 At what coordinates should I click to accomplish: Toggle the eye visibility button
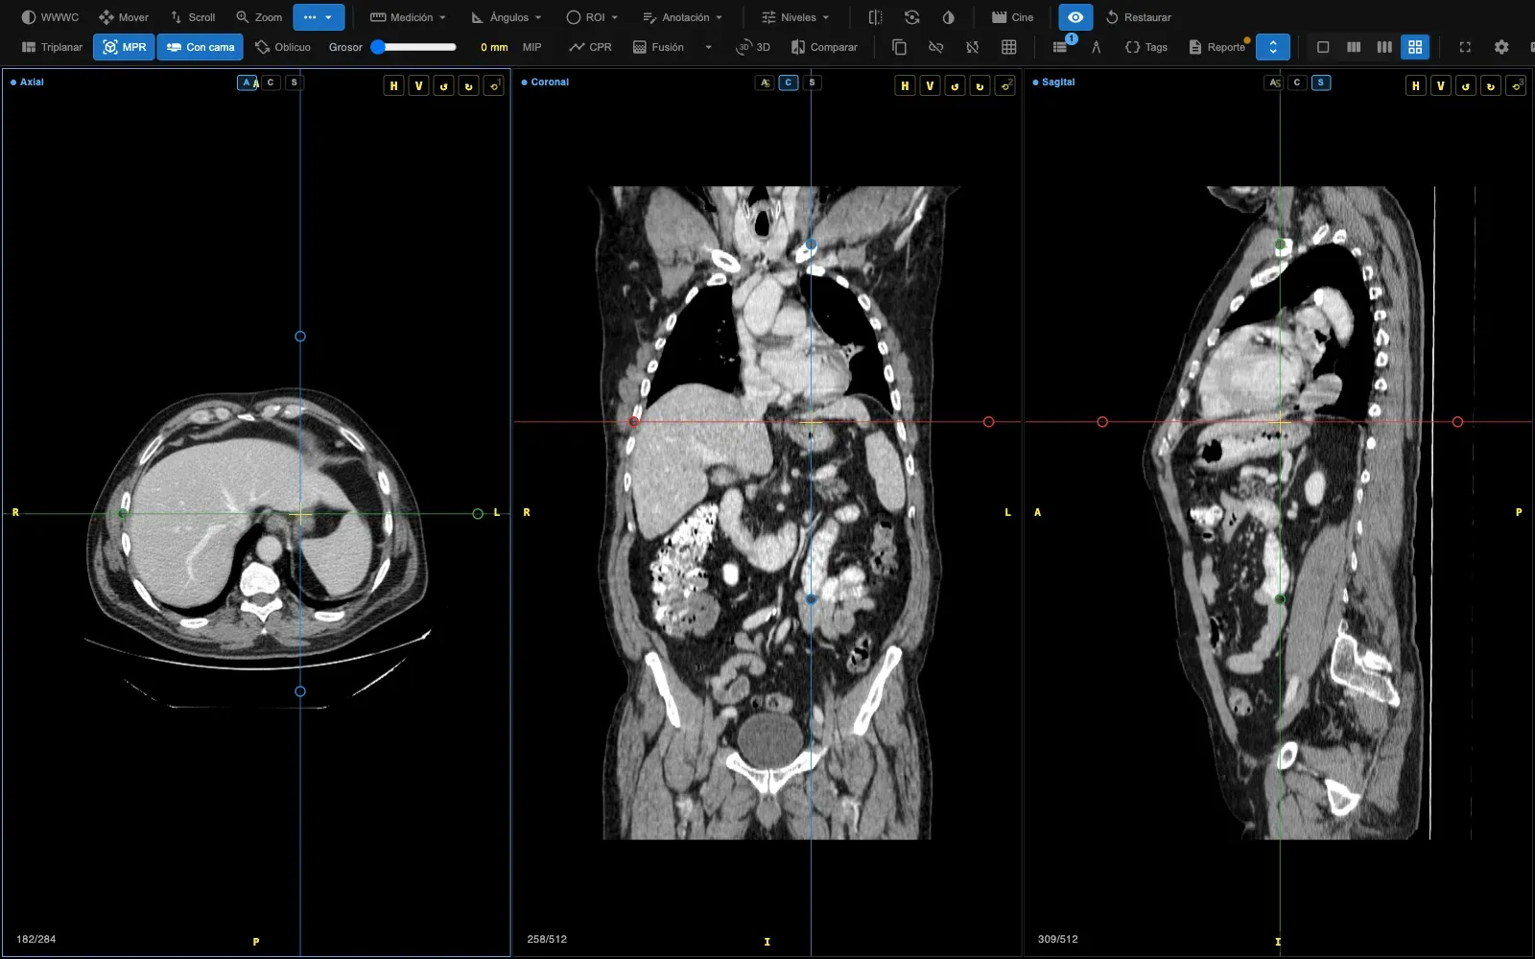[1075, 17]
